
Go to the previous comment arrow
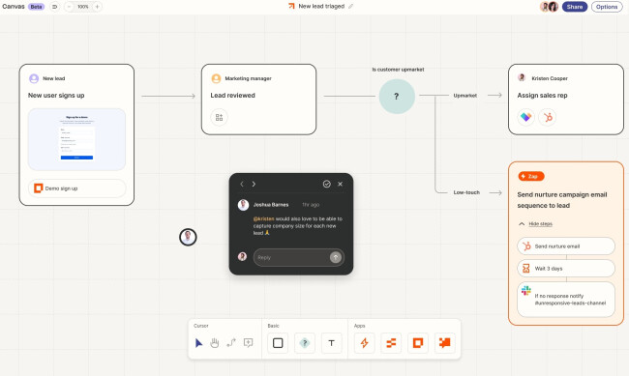[242, 184]
